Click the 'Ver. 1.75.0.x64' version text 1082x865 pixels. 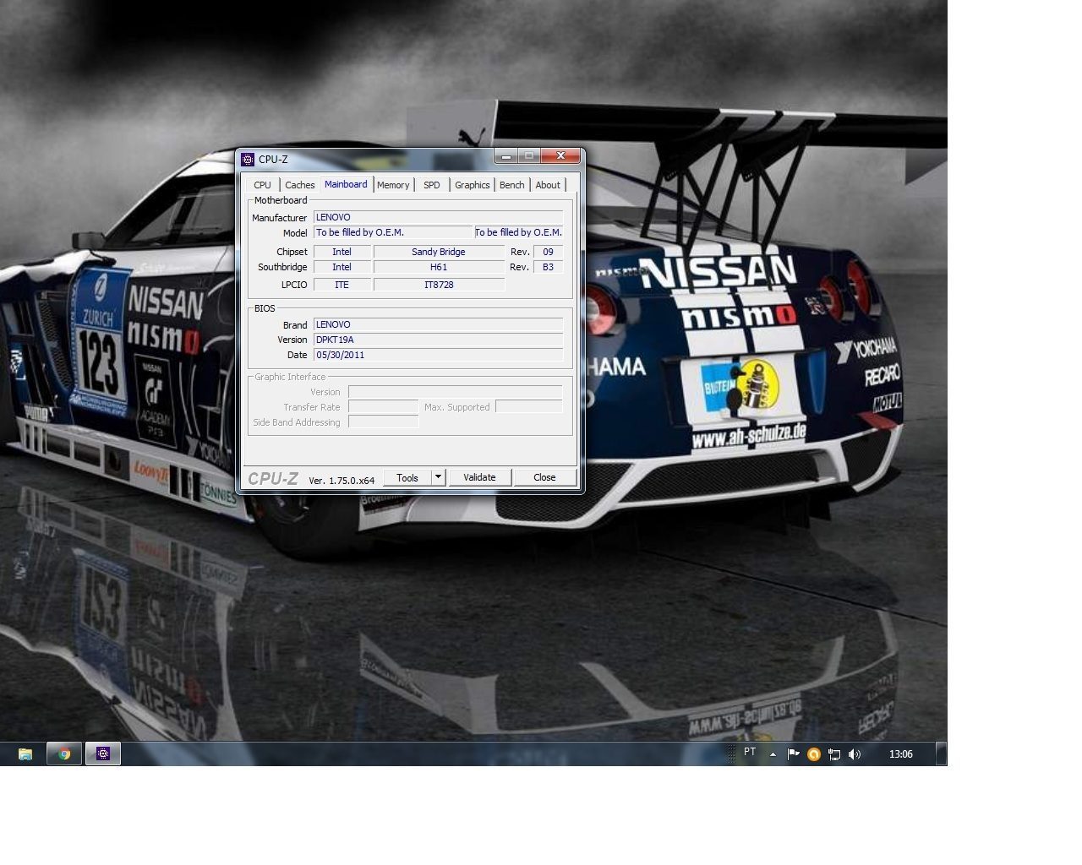click(x=342, y=480)
